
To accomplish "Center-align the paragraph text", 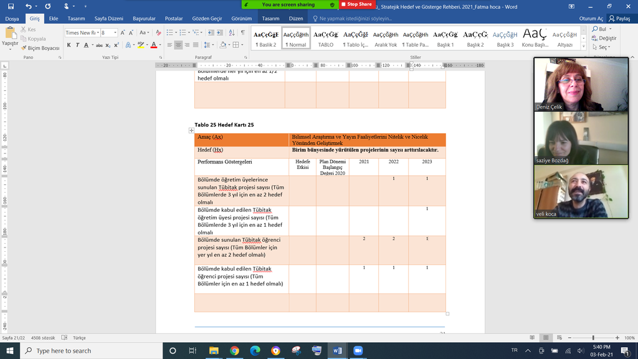I will [179, 45].
